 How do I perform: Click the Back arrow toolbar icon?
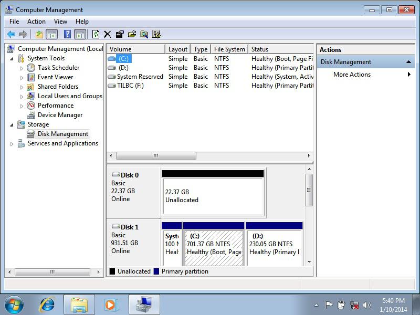11,34
